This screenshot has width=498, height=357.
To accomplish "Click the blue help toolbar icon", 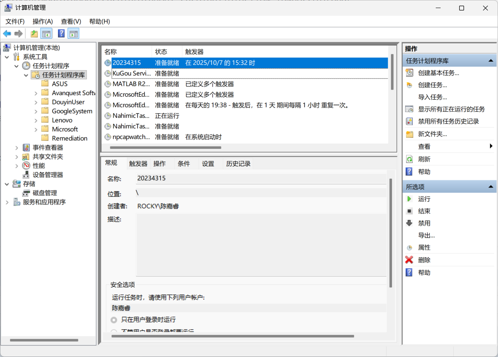I will coord(61,33).
